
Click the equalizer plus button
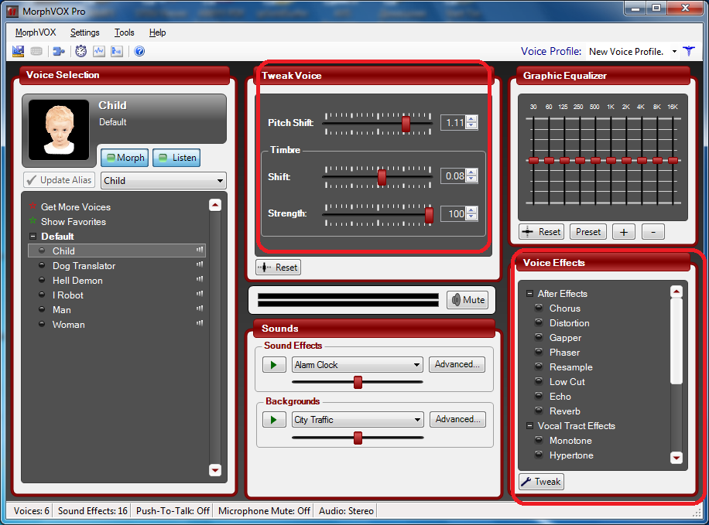tap(624, 232)
